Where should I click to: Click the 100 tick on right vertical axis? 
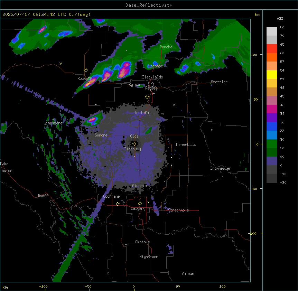254,55
